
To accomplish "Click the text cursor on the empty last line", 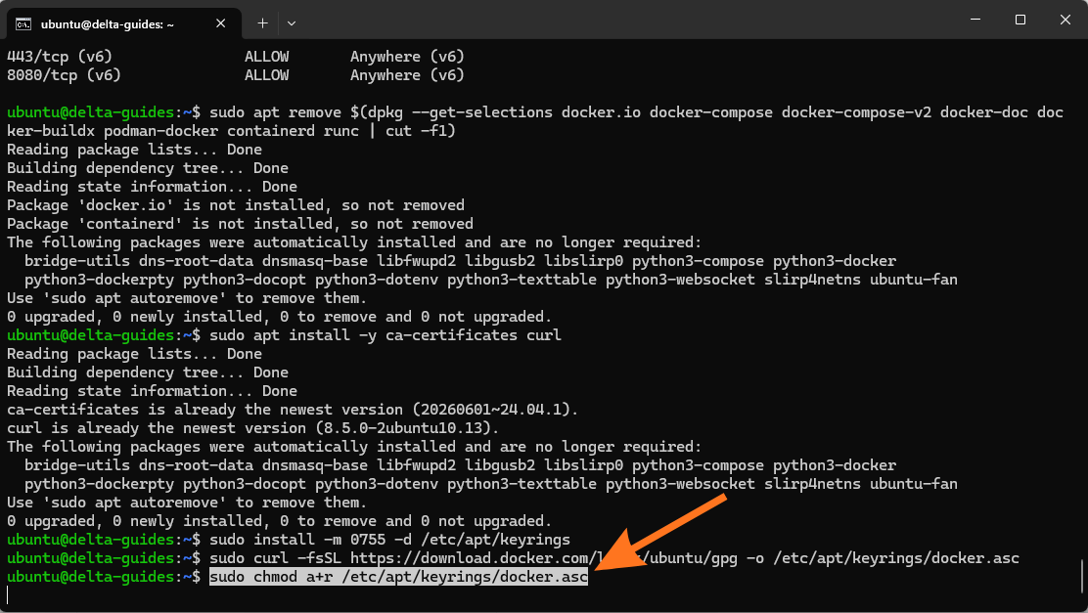I will 8,595.
